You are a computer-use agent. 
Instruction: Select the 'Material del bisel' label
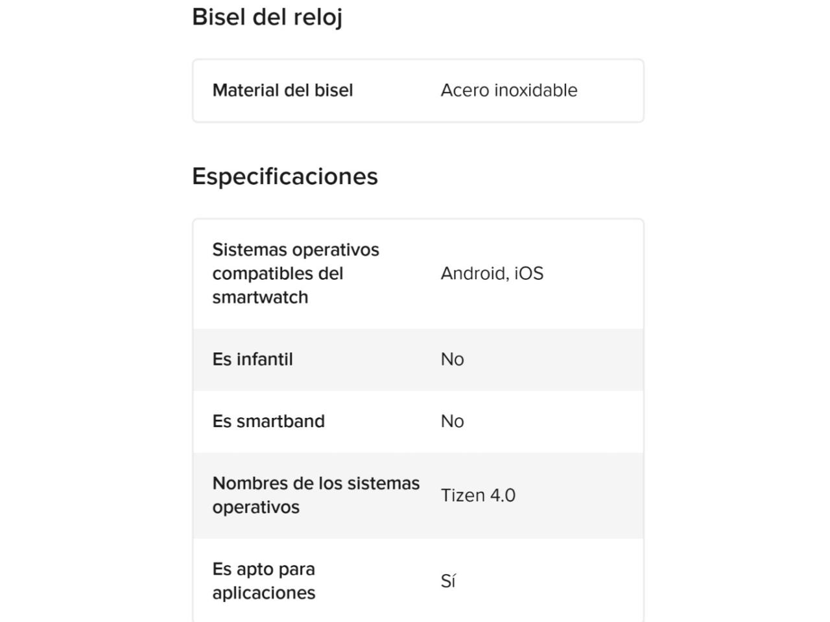pyautogui.click(x=283, y=90)
